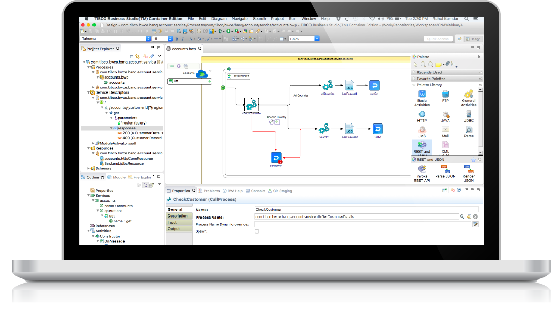Viewport: 558px width, 310px height.
Task: Click the accounts service cloud icon
Action: tap(202, 74)
